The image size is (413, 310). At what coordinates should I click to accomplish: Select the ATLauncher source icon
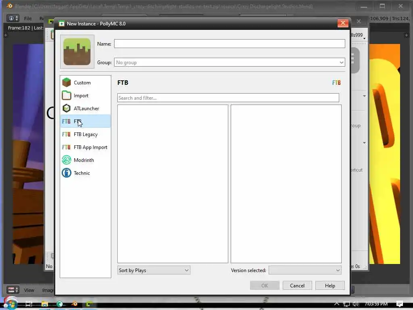pyautogui.click(x=67, y=108)
